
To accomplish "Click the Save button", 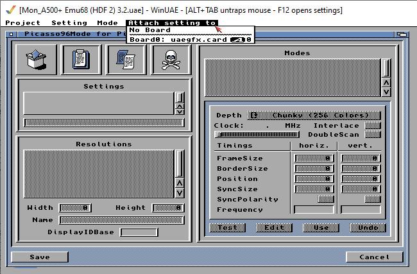I will click(x=40, y=257).
